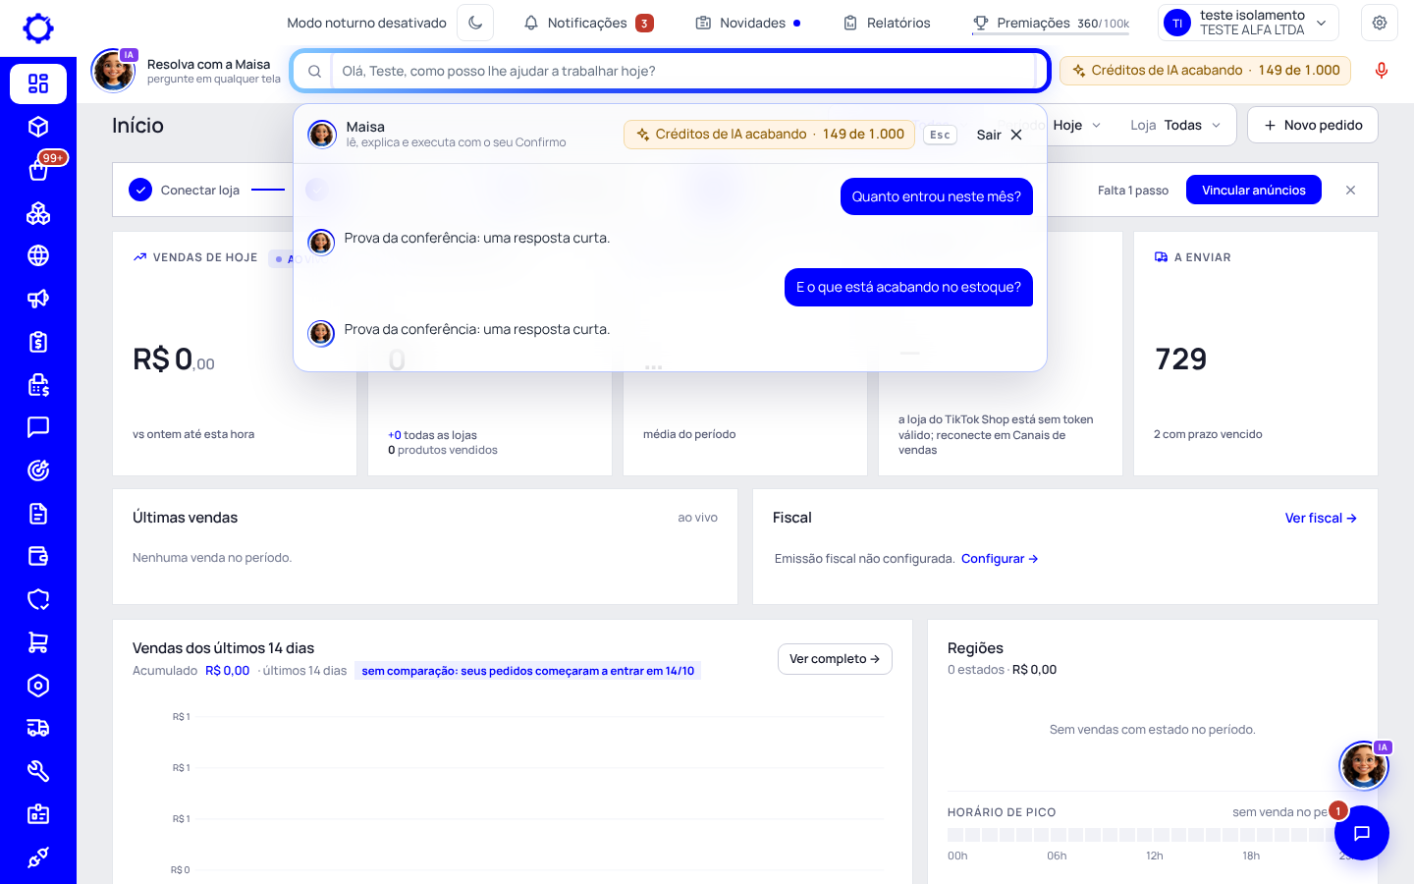Toggle night mode with the moon button
The height and width of the screenshot is (884, 1414).
coord(475,23)
